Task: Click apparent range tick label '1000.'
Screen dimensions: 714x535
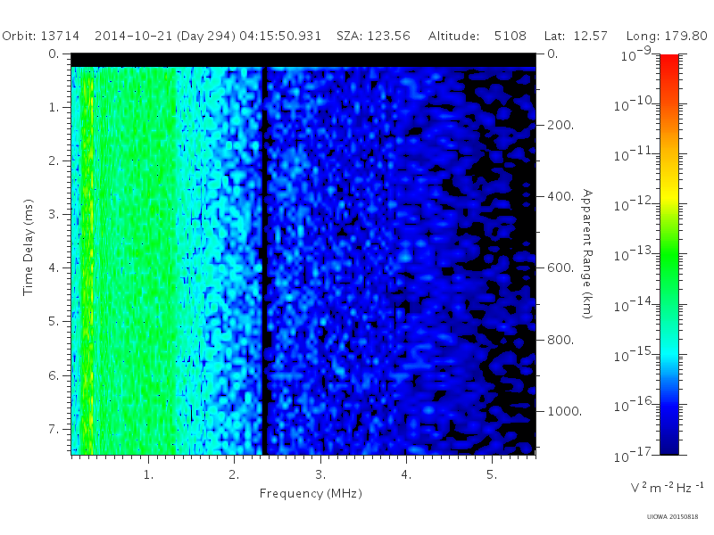Action: (564, 411)
